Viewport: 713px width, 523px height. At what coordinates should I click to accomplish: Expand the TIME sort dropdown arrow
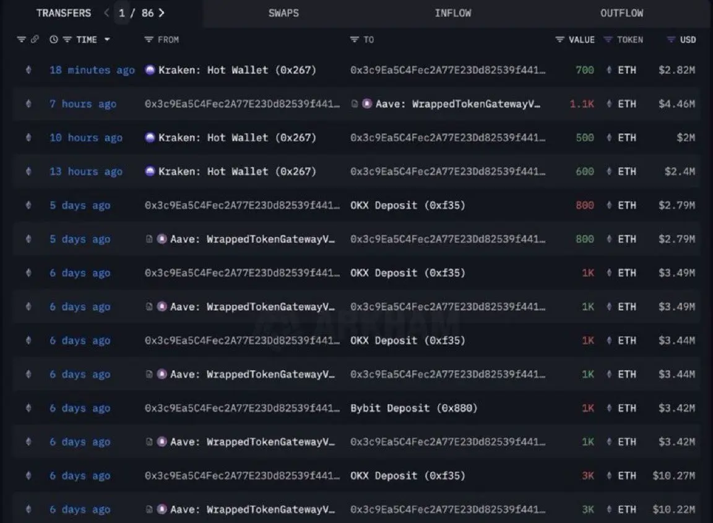click(x=107, y=40)
